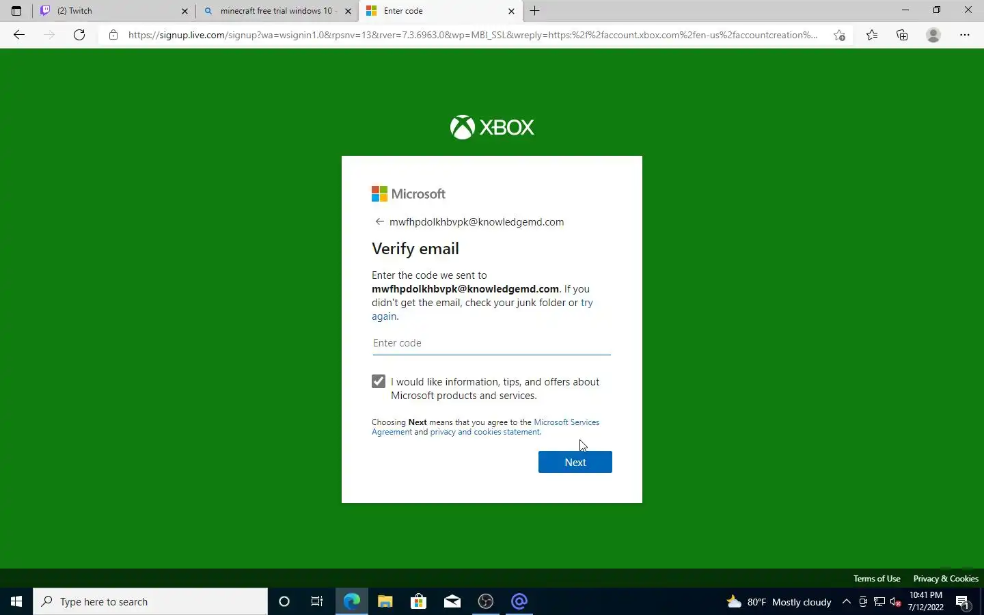Click the muted volume tray icon
This screenshot has width=984, height=615.
896,601
